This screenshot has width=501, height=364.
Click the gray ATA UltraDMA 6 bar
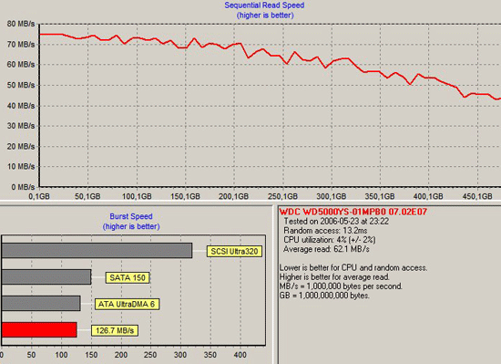(x=41, y=303)
